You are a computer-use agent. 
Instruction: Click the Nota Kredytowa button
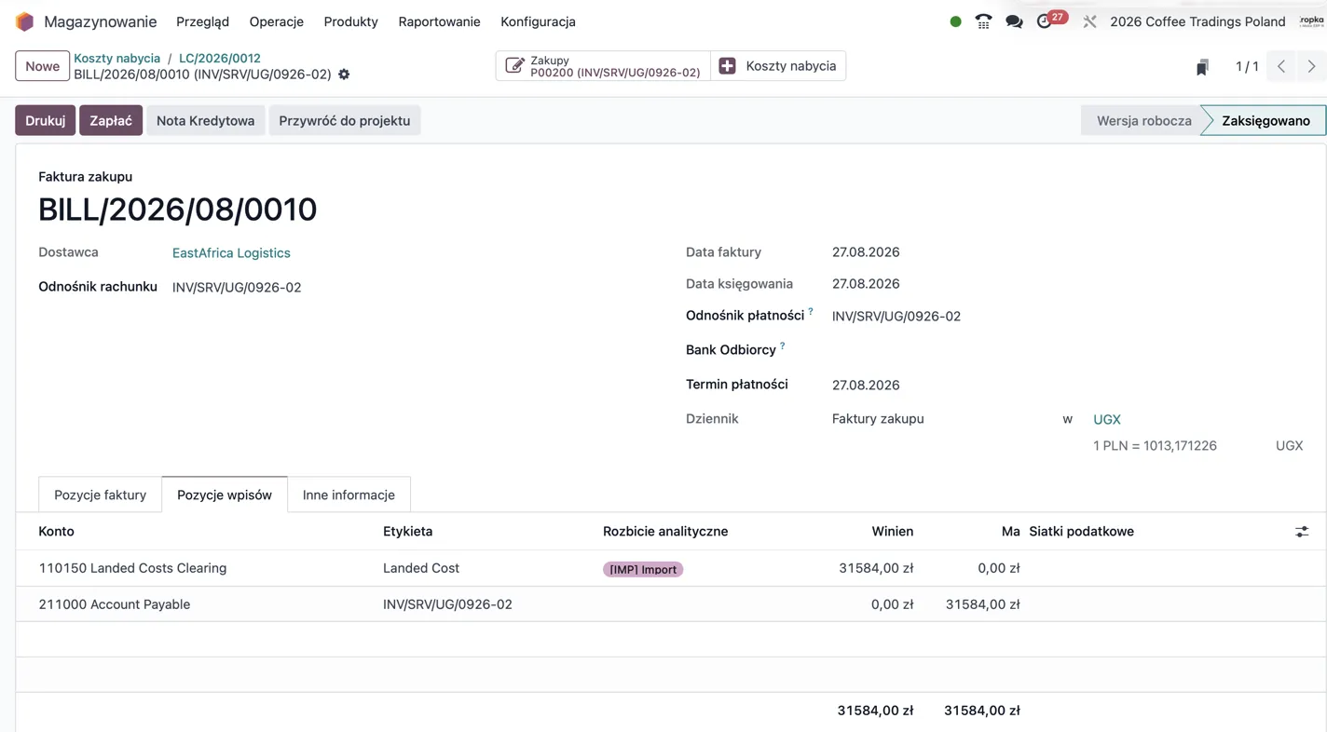tap(205, 120)
